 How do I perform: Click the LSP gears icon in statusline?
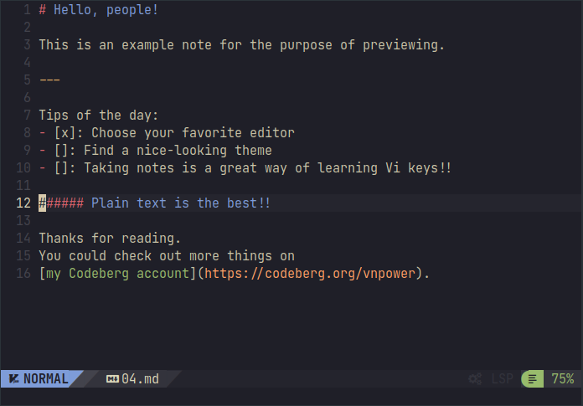click(x=475, y=379)
